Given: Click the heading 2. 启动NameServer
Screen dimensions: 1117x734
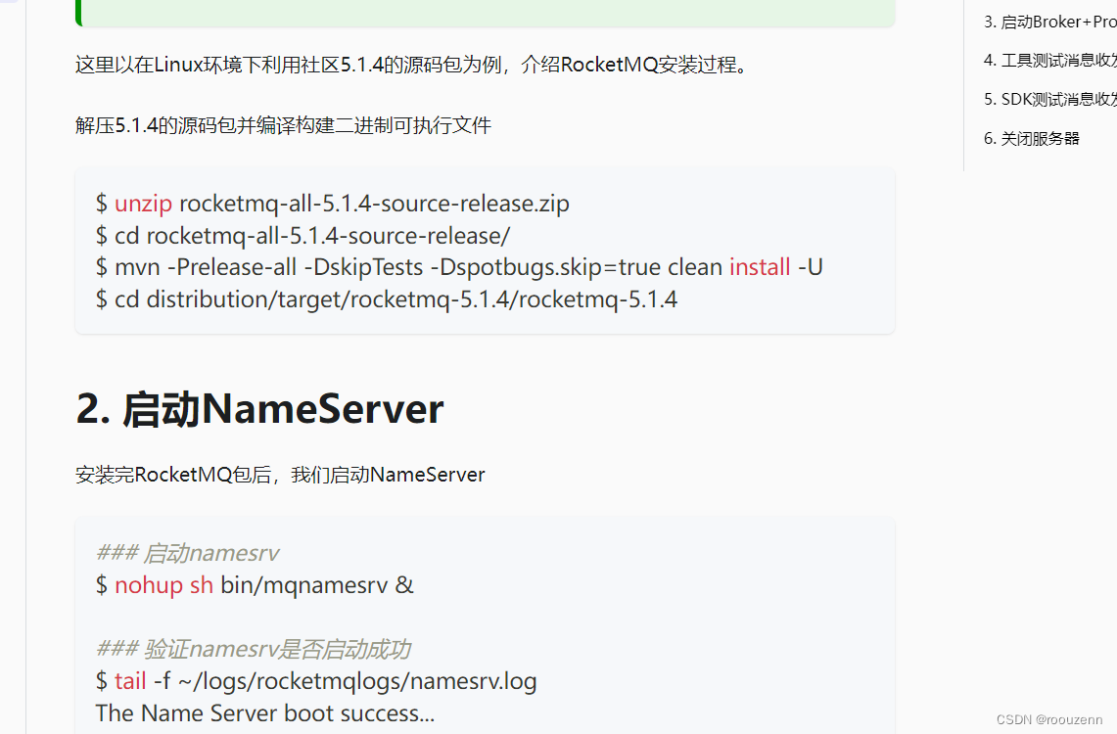Looking at the screenshot, I should point(259,409).
